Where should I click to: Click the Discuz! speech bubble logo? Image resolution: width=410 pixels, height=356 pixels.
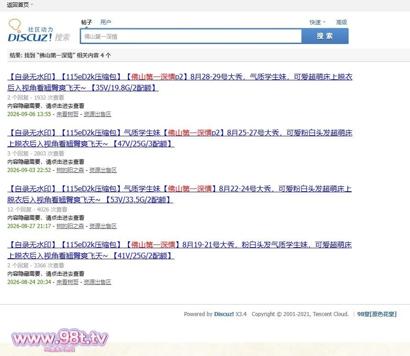(x=39, y=31)
